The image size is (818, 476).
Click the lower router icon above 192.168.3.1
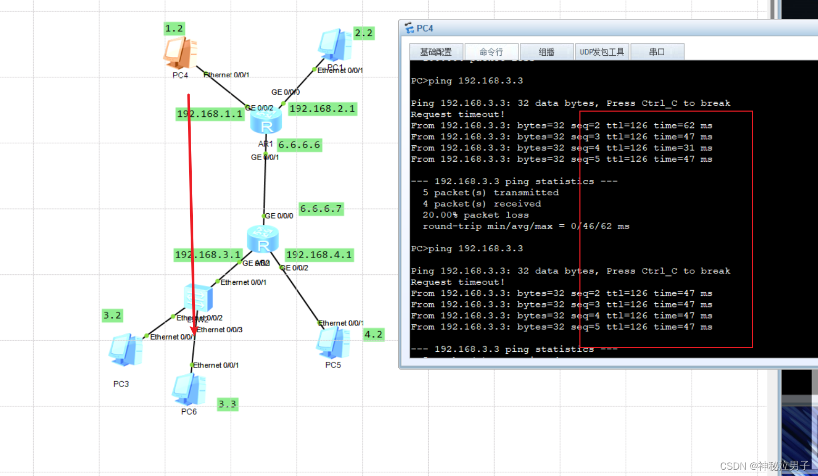click(263, 239)
